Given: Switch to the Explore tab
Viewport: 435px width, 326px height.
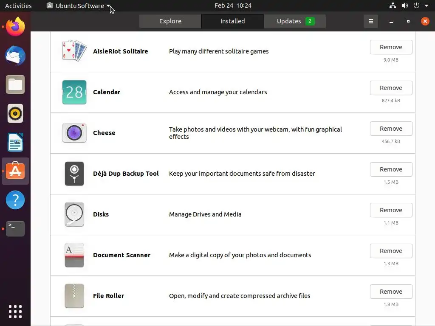Looking at the screenshot, I should point(170,21).
